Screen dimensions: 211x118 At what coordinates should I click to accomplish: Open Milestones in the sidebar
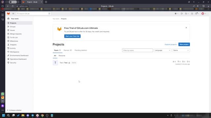coord(19,41)
